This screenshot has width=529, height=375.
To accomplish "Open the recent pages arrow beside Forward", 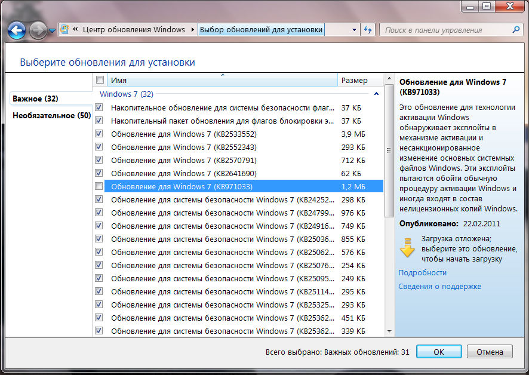I will [52, 30].
